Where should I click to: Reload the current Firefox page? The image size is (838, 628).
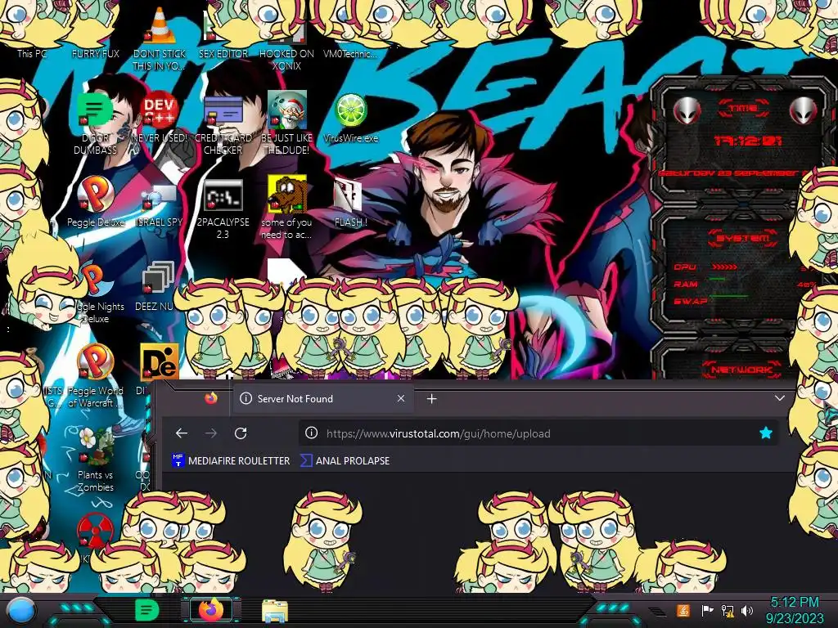coord(241,433)
